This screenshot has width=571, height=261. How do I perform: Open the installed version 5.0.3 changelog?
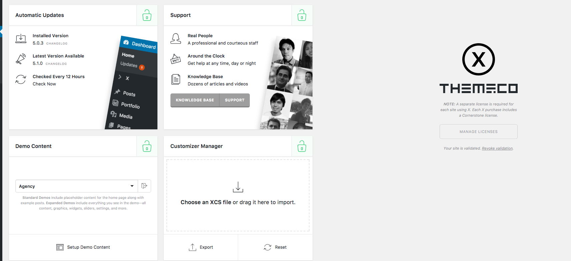pyautogui.click(x=57, y=44)
